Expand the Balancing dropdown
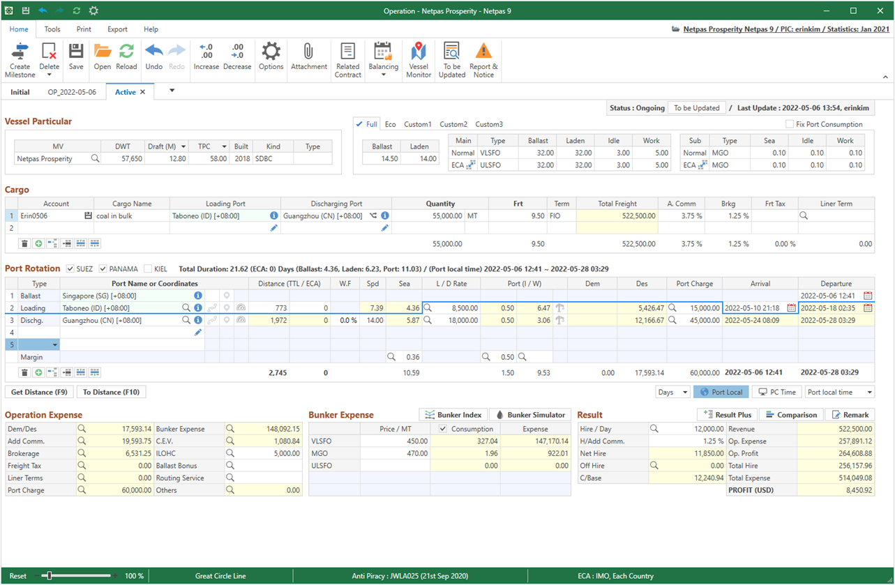The width and height of the screenshot is (895, 585). [383, 75]
